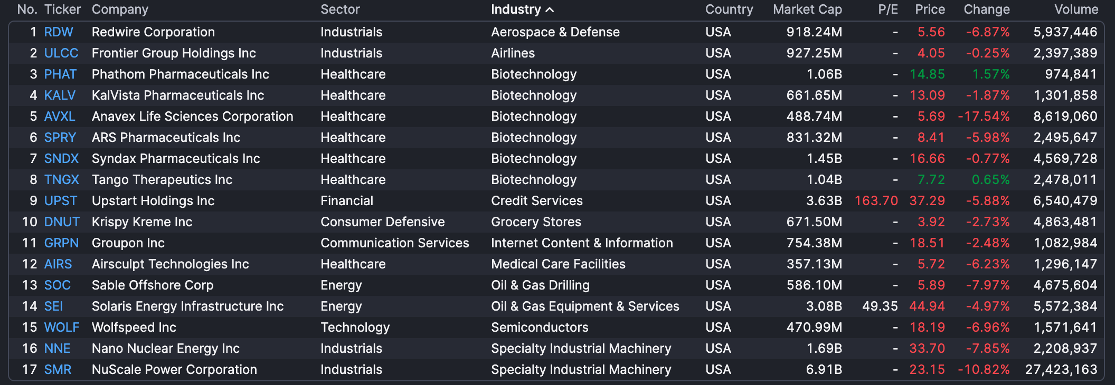Sort by the P/E column header
The height and width of the screenshot is (385, 1115).
tap(887, 9)
